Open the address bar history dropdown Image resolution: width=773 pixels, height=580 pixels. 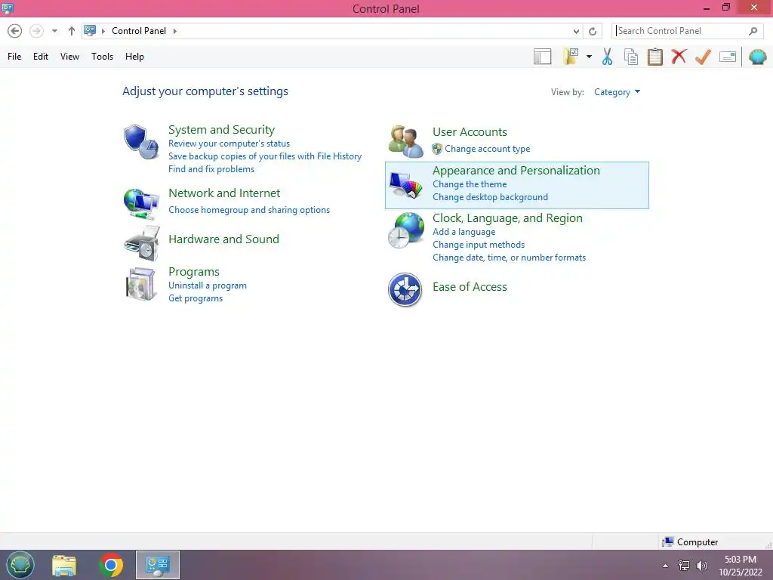click(576, 31)
